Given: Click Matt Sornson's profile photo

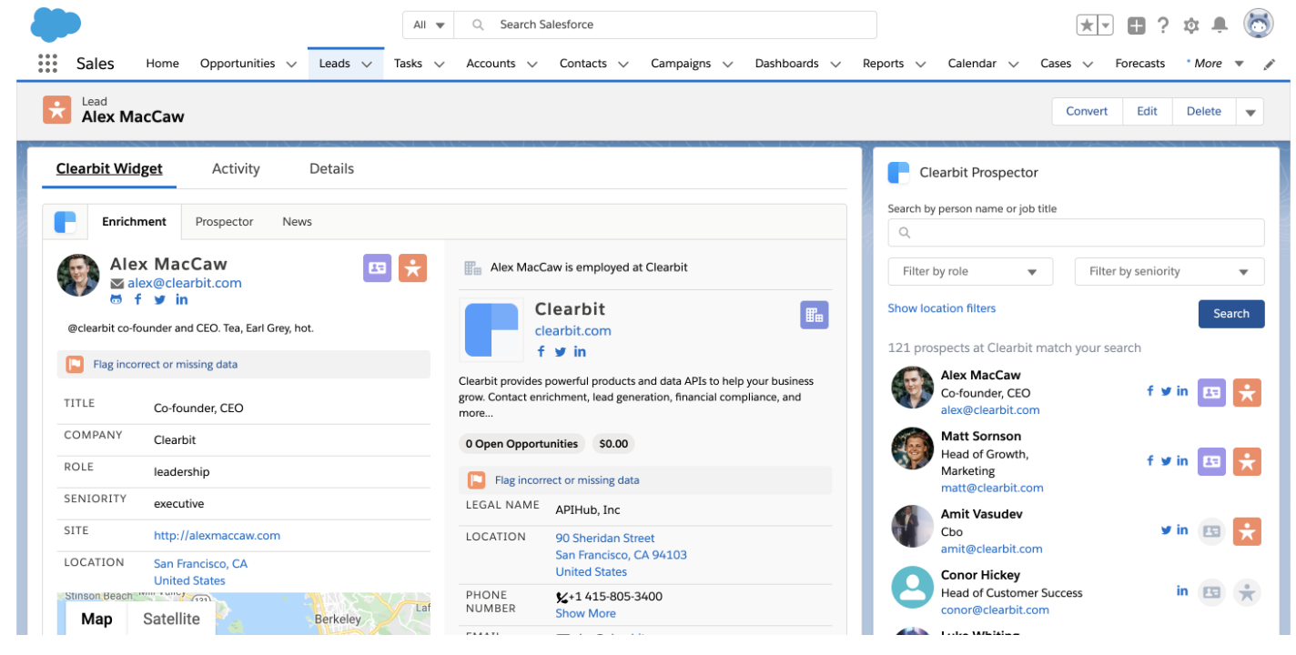Looking at the screenshot, I should pyautogui.click(x=912, y=449).
